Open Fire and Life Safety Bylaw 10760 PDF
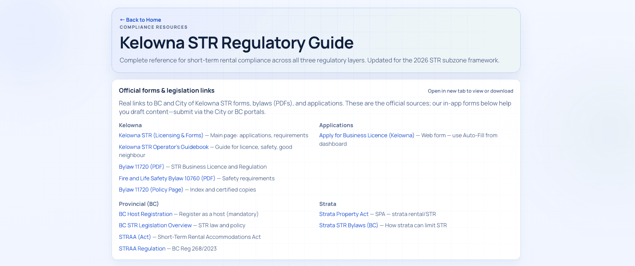Image resolution: width=635 pixels, height=266 pixels. [x=167, y=178]
